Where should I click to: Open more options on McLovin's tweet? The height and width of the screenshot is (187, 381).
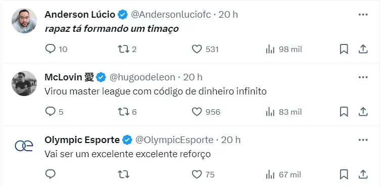pyautogui.click(x=363, y=77)
